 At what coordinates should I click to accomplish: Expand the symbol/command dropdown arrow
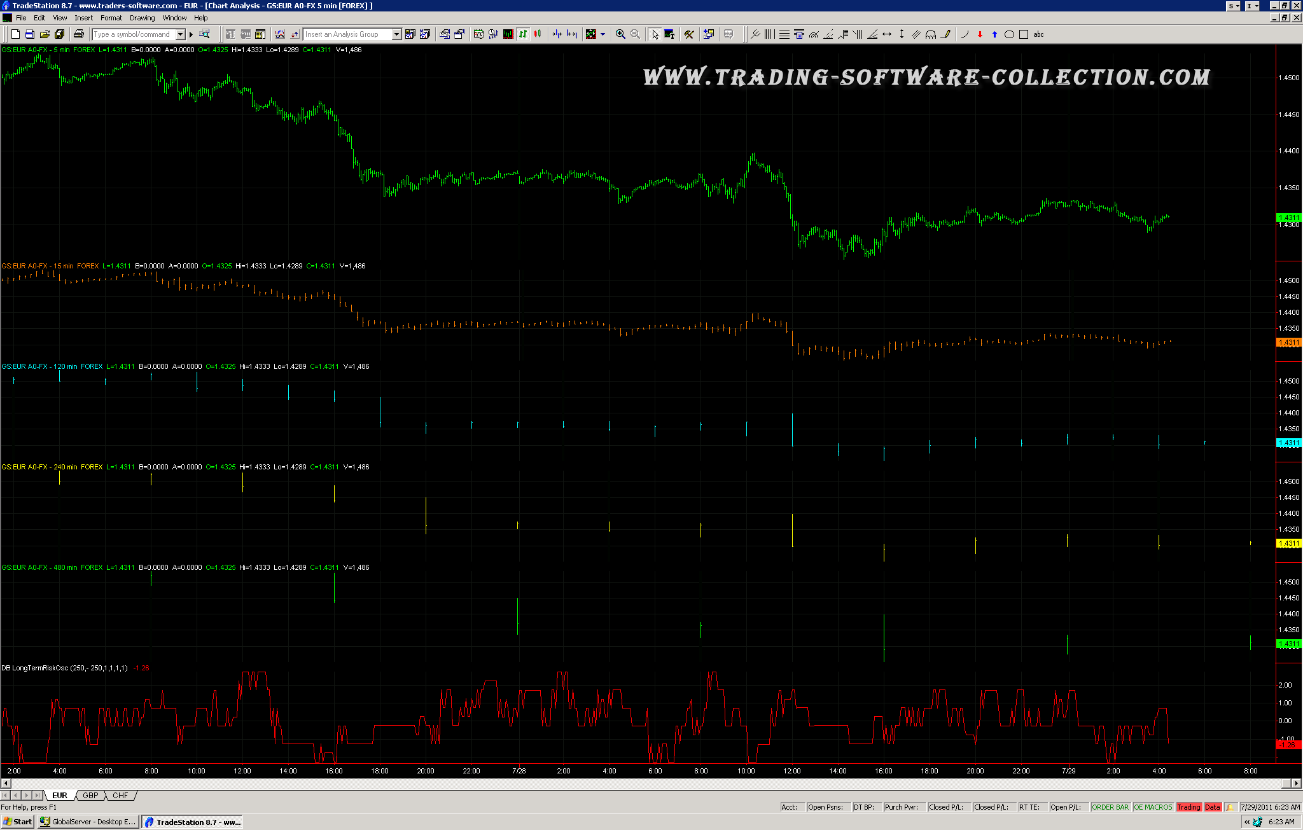181,34
